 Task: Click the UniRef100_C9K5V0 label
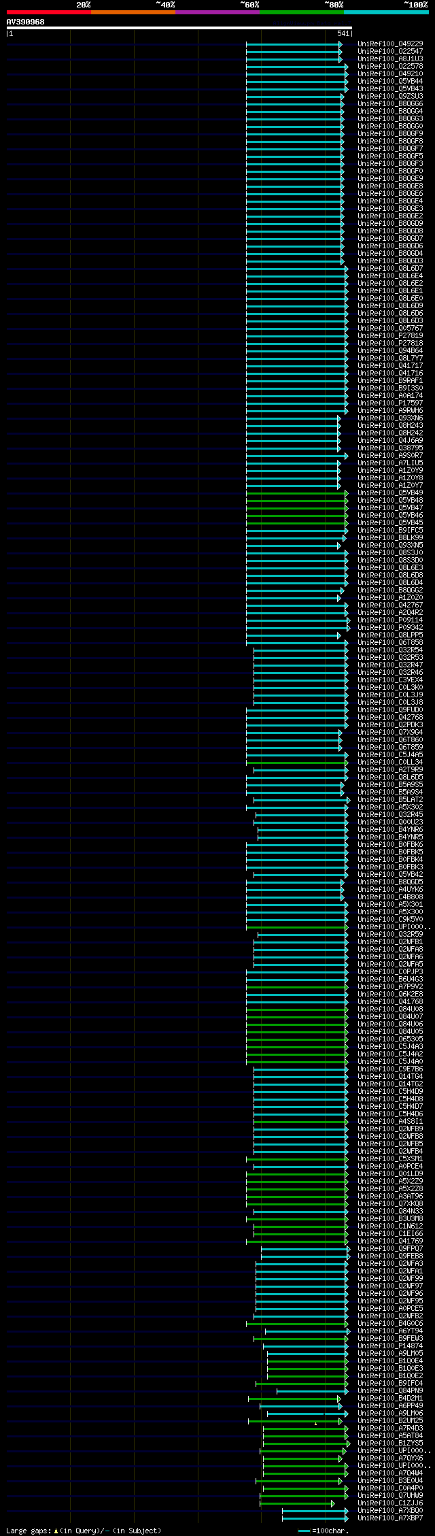coord(390,920)
